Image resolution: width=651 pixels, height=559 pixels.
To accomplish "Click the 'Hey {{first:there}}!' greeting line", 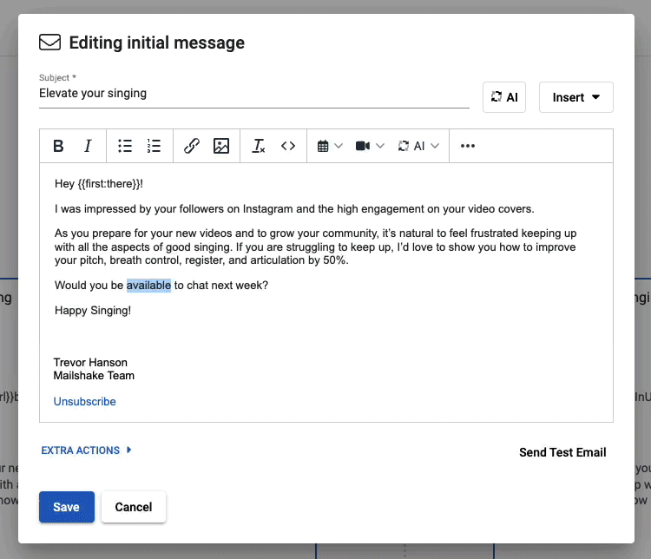I will 99,184.
